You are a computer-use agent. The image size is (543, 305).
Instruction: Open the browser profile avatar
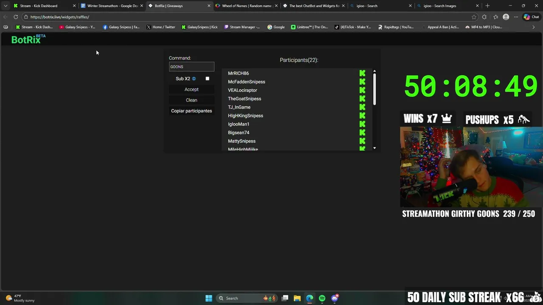click(506, 17)
